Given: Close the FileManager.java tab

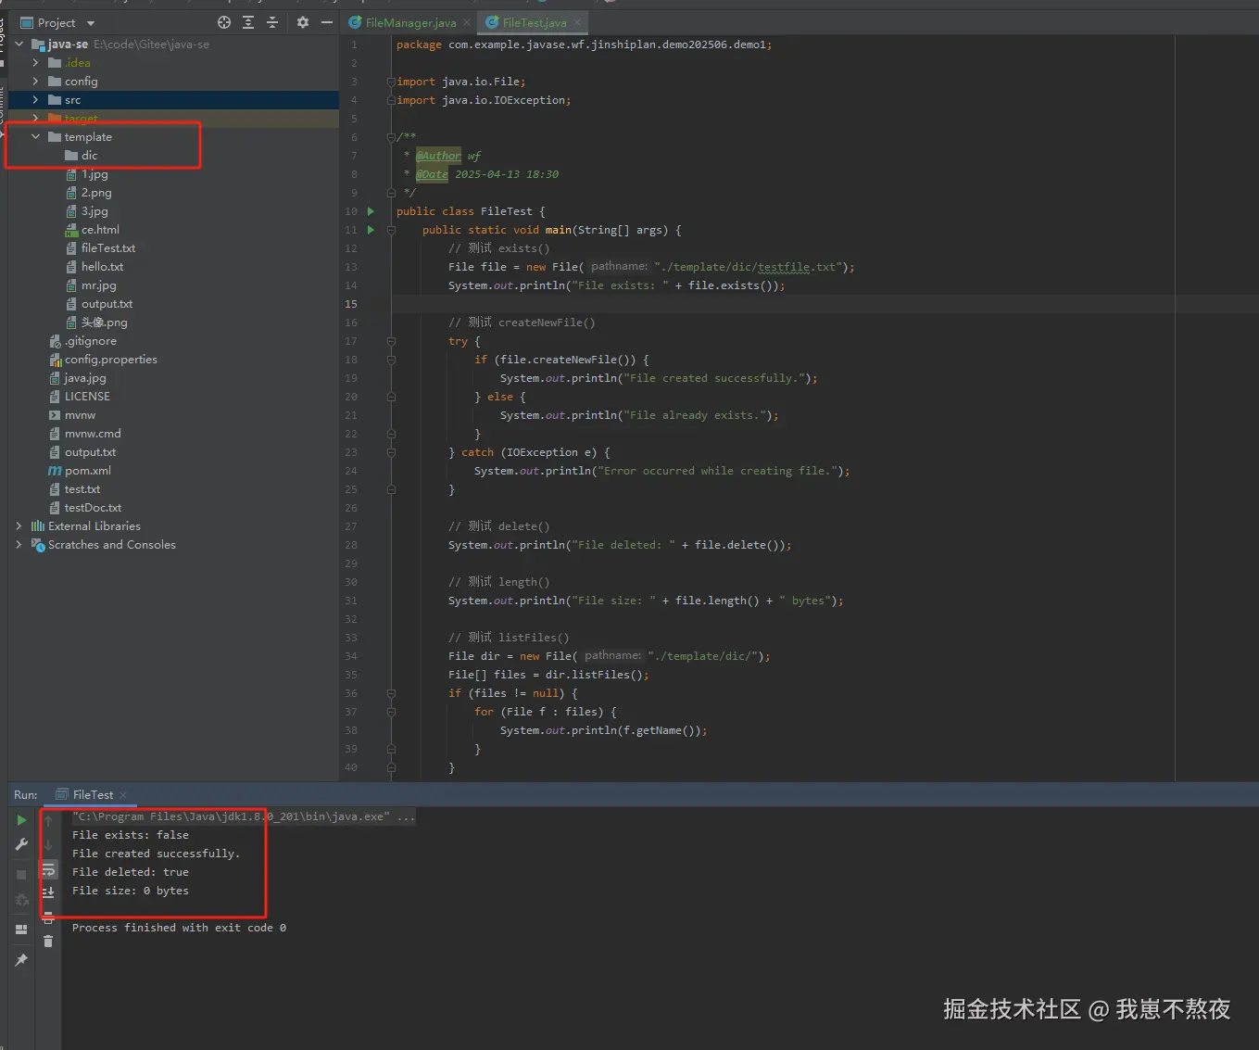Looking at the screenshot, I should point(467,22).
